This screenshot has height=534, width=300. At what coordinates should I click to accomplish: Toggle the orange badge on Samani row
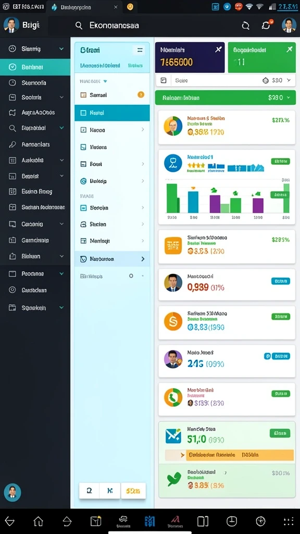tap(141, 95)
